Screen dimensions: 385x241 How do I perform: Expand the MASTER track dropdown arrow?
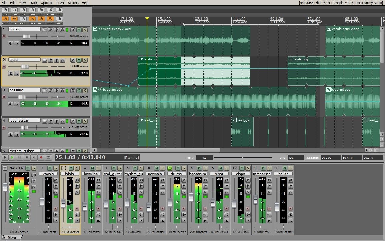coord(5,168)
